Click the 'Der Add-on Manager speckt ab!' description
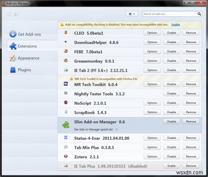 (x=94, y=130)
